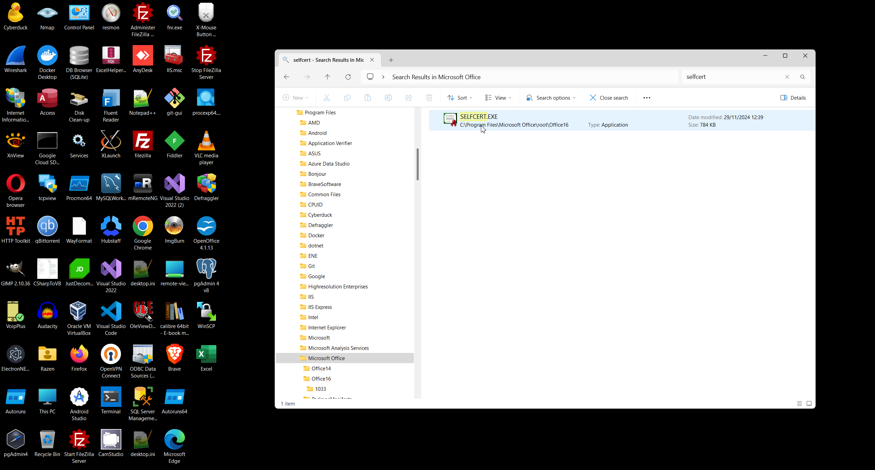Expand the Search options dropdown
875x470 pixels.
(x=551, y=98)
